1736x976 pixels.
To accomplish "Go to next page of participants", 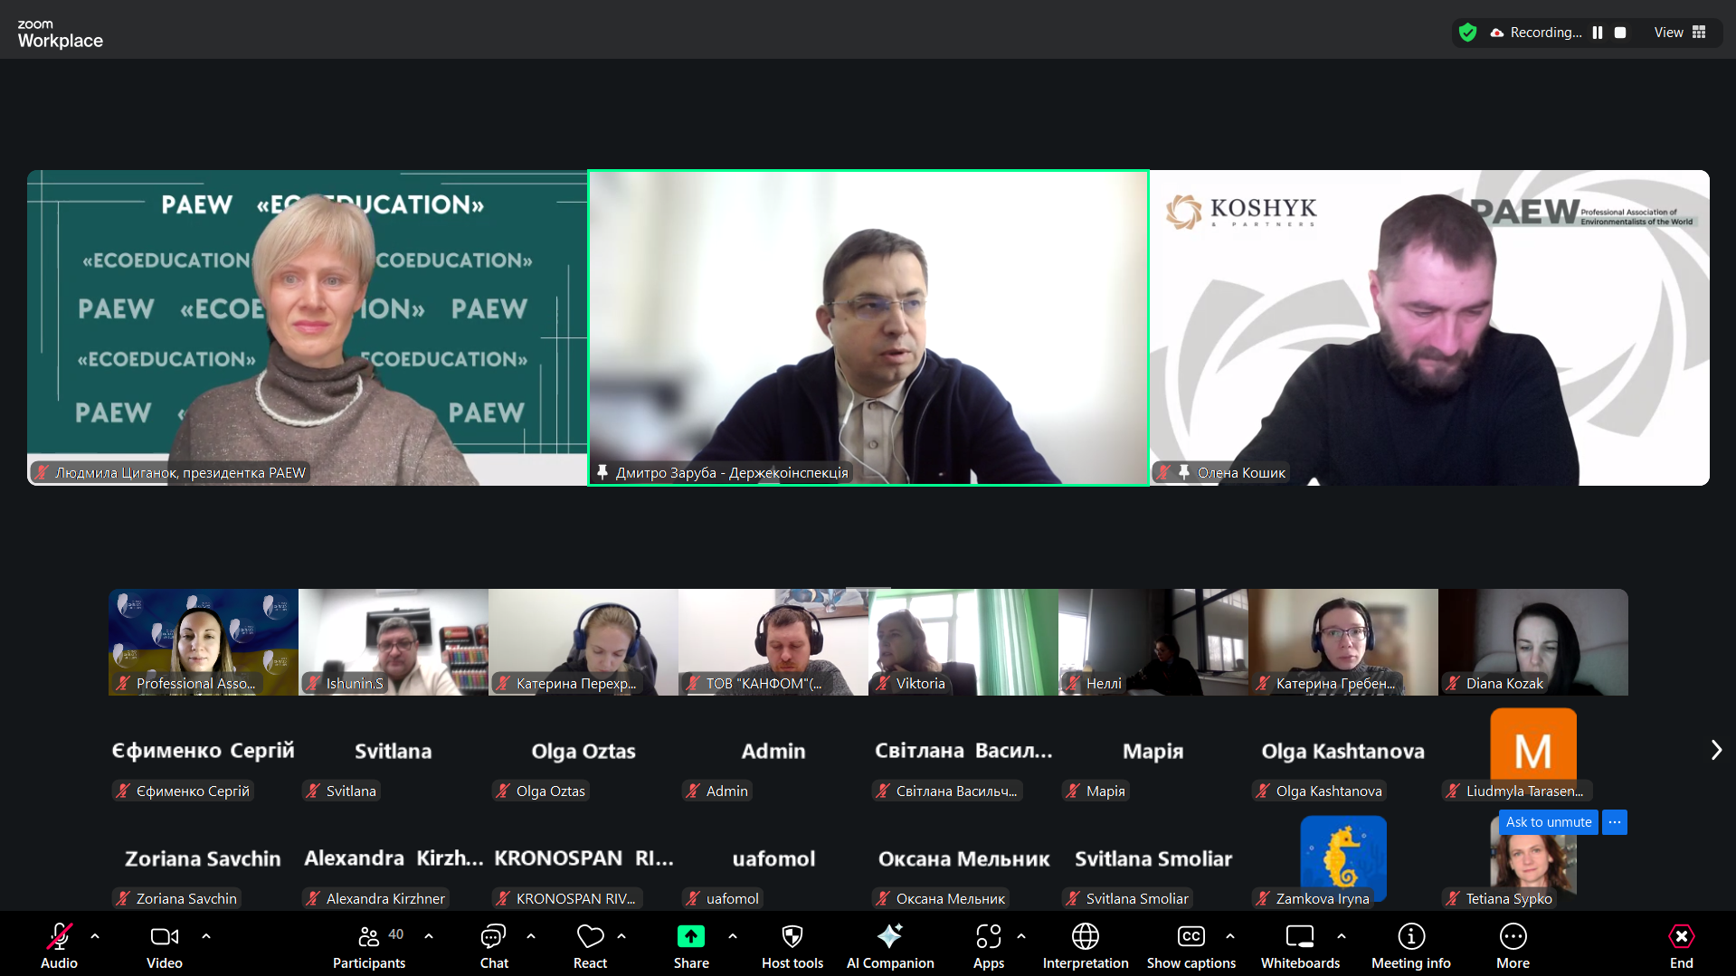I will coord(1716,750).
